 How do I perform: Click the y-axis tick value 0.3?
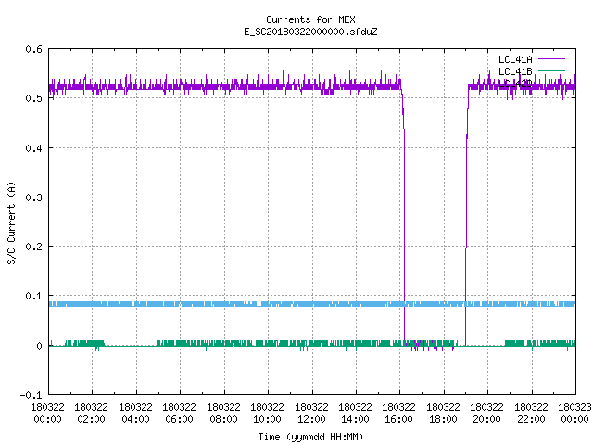tap(33, 197)
